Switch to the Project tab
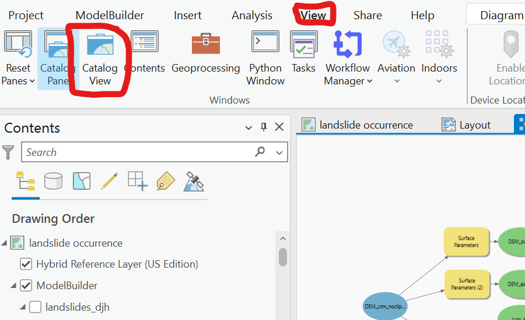The width and height of the screenshot is (525, 320). [x=26, y=15]
